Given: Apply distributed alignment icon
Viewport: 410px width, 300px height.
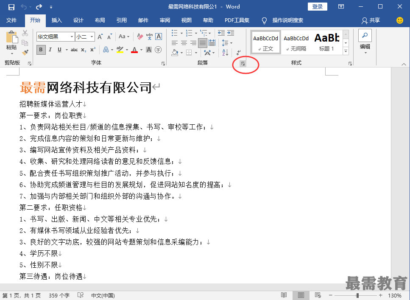Looking at the screenshot, I should click(x=212, y=43).
